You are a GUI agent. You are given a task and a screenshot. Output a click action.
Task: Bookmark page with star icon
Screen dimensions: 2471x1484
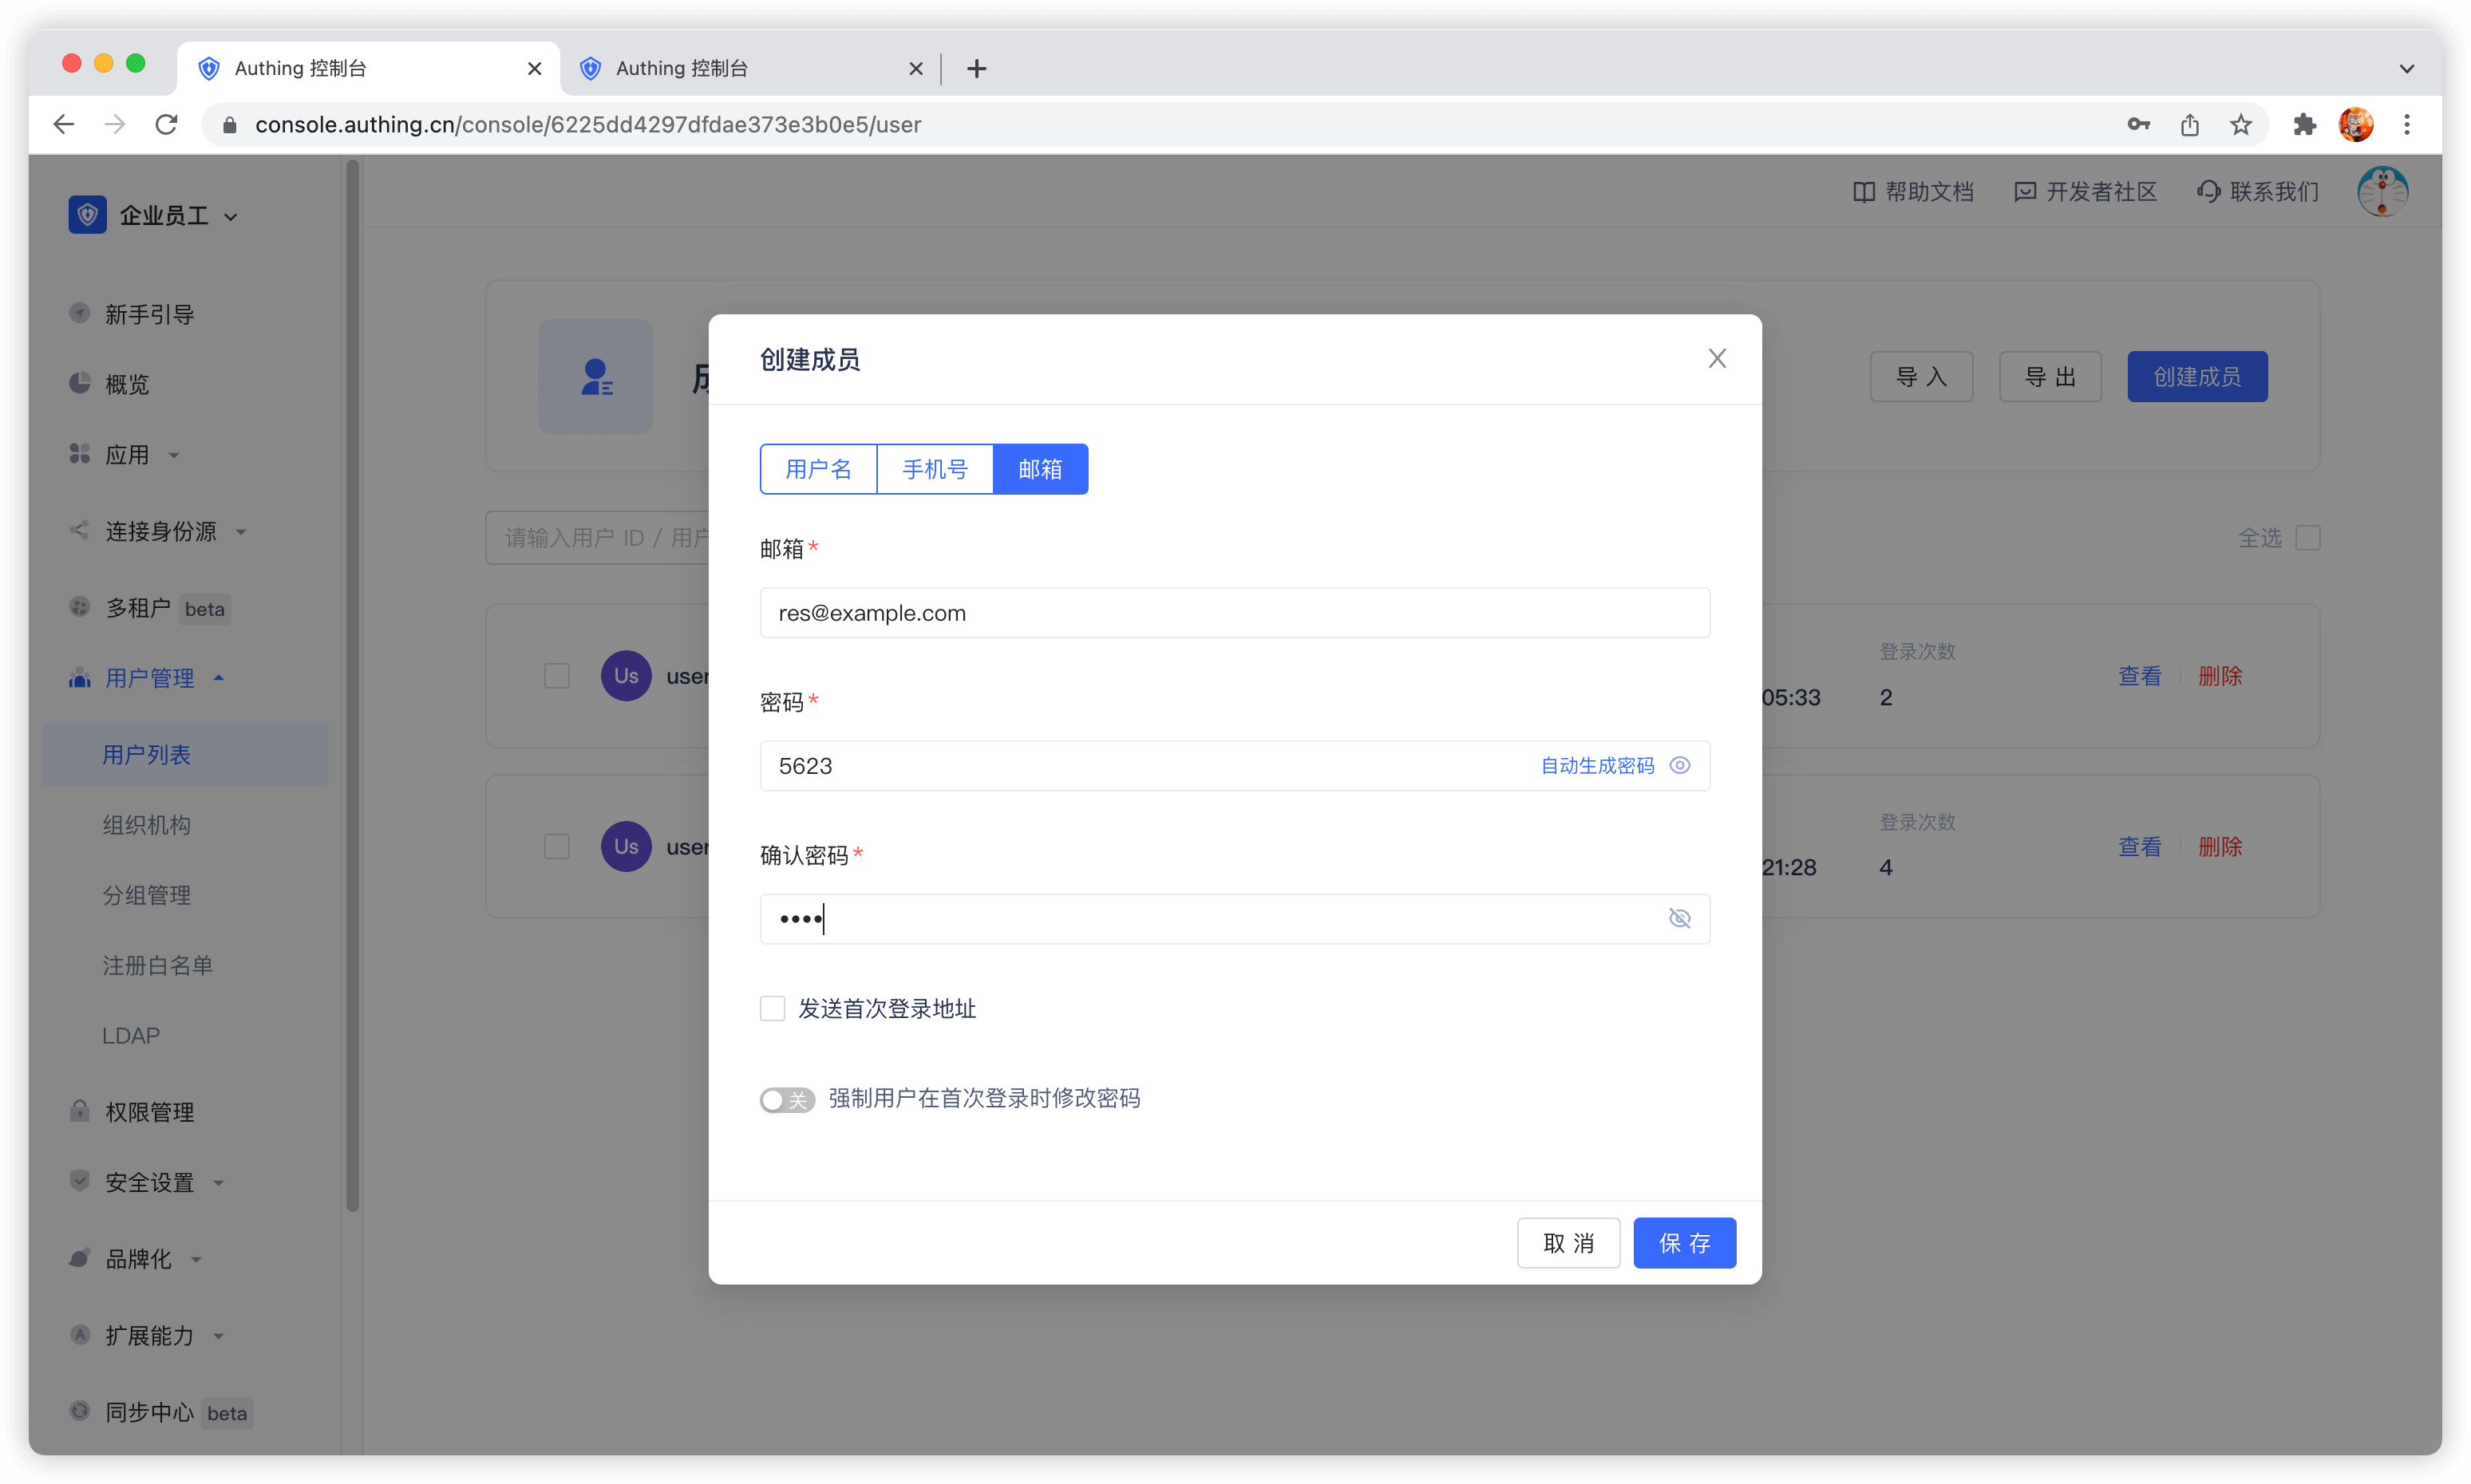coord(2241,124)
